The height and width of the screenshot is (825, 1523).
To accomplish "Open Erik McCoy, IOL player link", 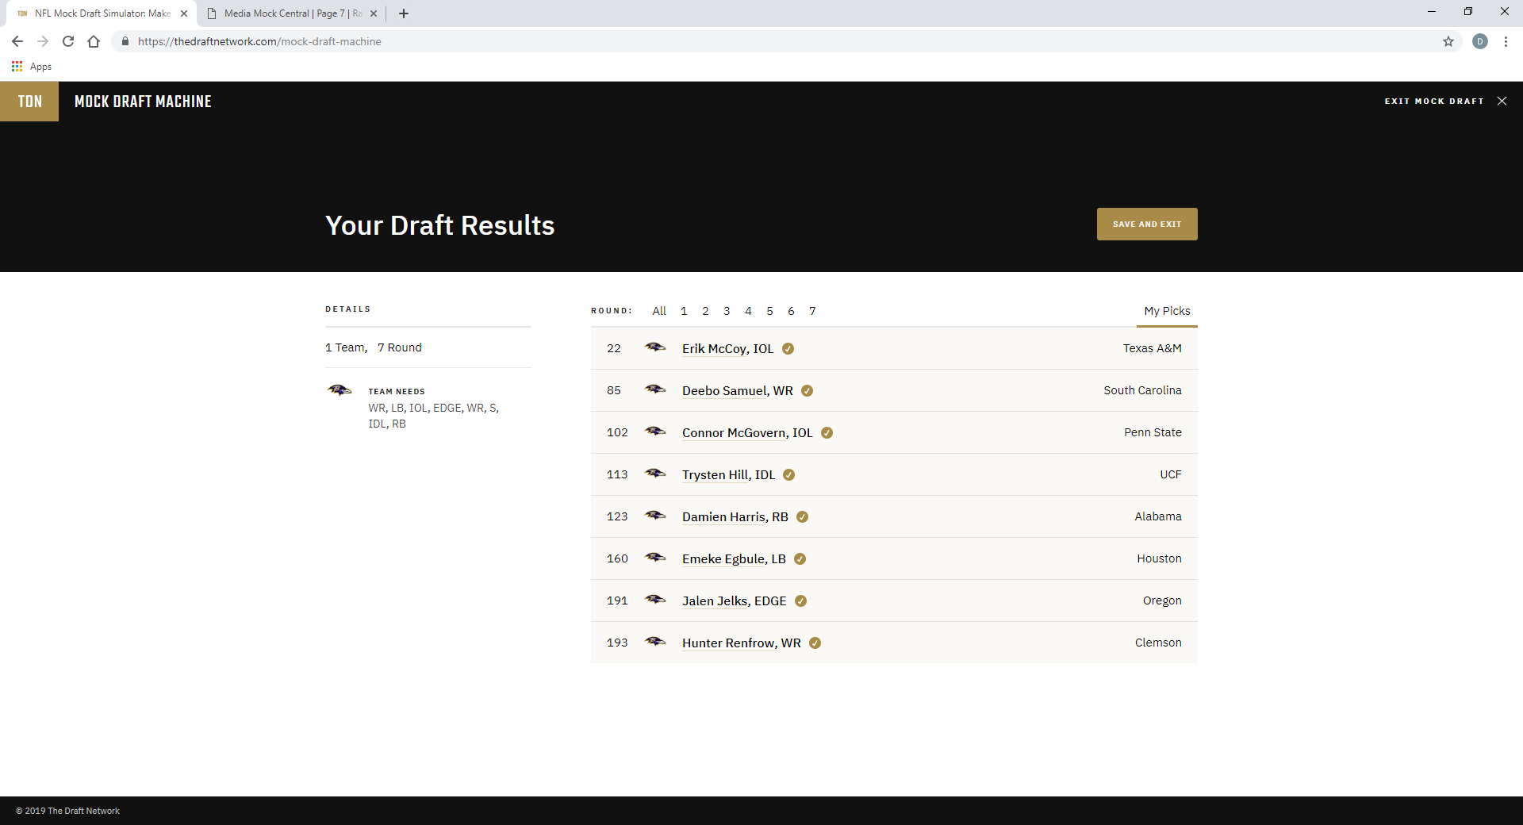I will pos(727,348).
